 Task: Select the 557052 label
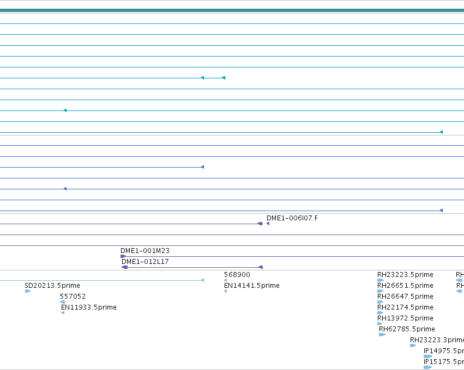tap(73, 297)
